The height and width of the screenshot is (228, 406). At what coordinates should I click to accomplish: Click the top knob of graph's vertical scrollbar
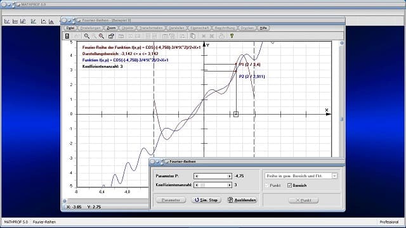(x=342, y=43)
